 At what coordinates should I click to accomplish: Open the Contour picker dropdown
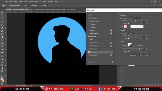pyautogui.click(x=133, y=45)
